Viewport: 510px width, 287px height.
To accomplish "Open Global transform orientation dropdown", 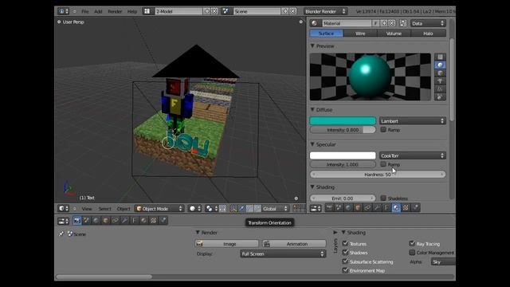I will tap(275, 209).
